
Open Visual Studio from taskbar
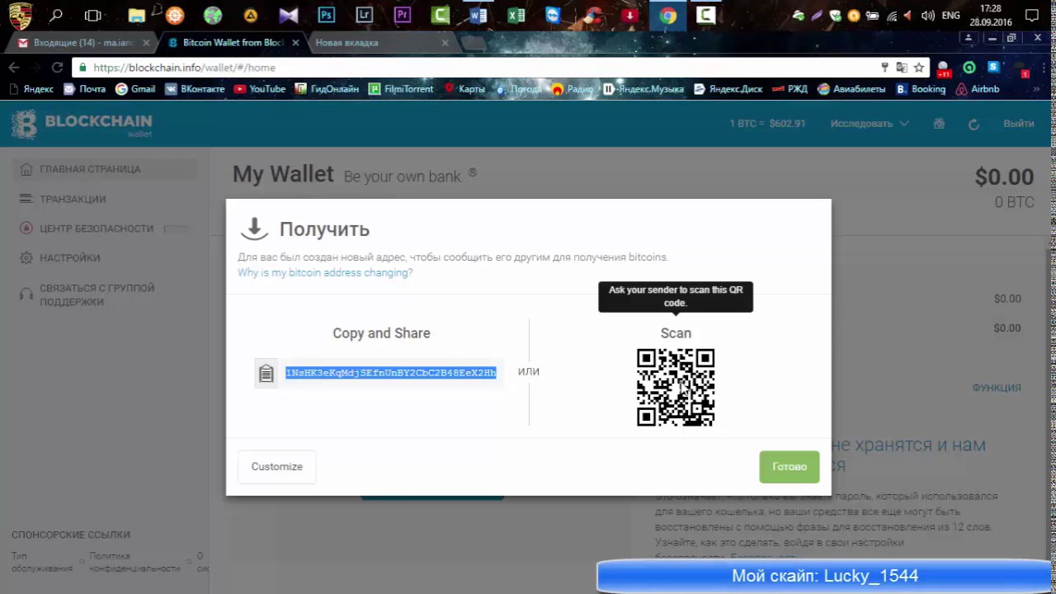tap(288, 15)
